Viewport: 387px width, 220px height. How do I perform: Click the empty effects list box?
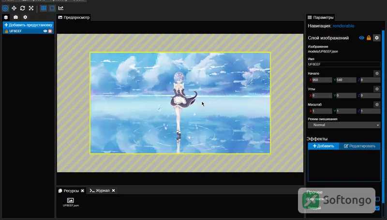[x=344, y=165]
